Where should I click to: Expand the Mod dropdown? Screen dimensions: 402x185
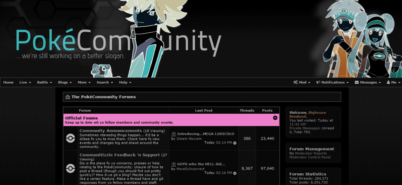[x=302, y=82]
